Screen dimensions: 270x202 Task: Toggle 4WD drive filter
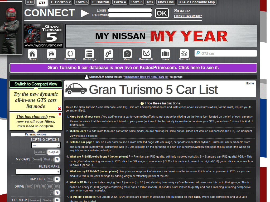click(30, 186)
